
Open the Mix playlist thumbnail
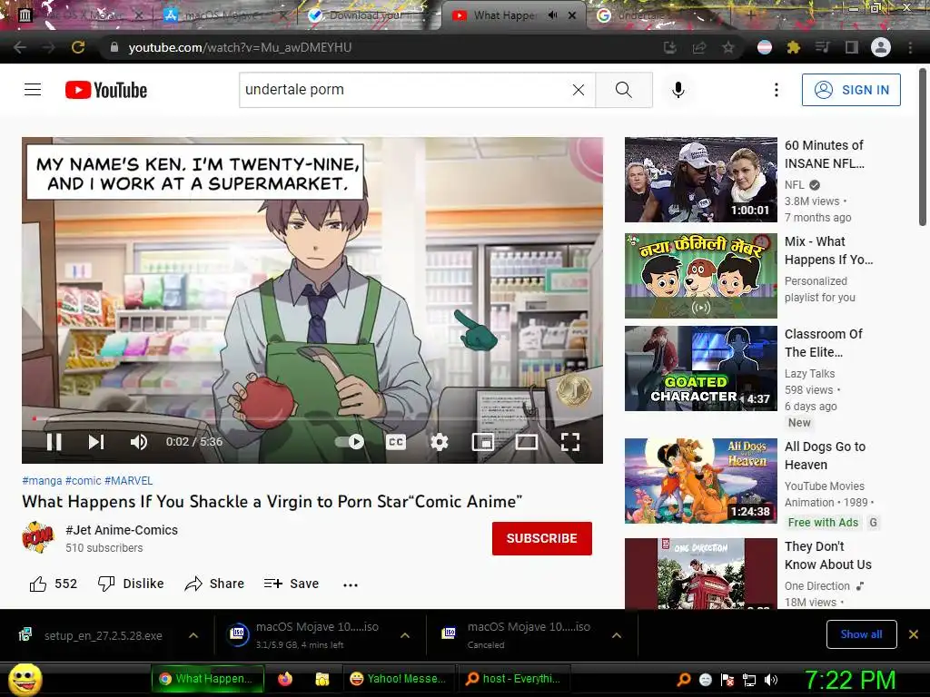pyautogui.click(x=700, y=276)
